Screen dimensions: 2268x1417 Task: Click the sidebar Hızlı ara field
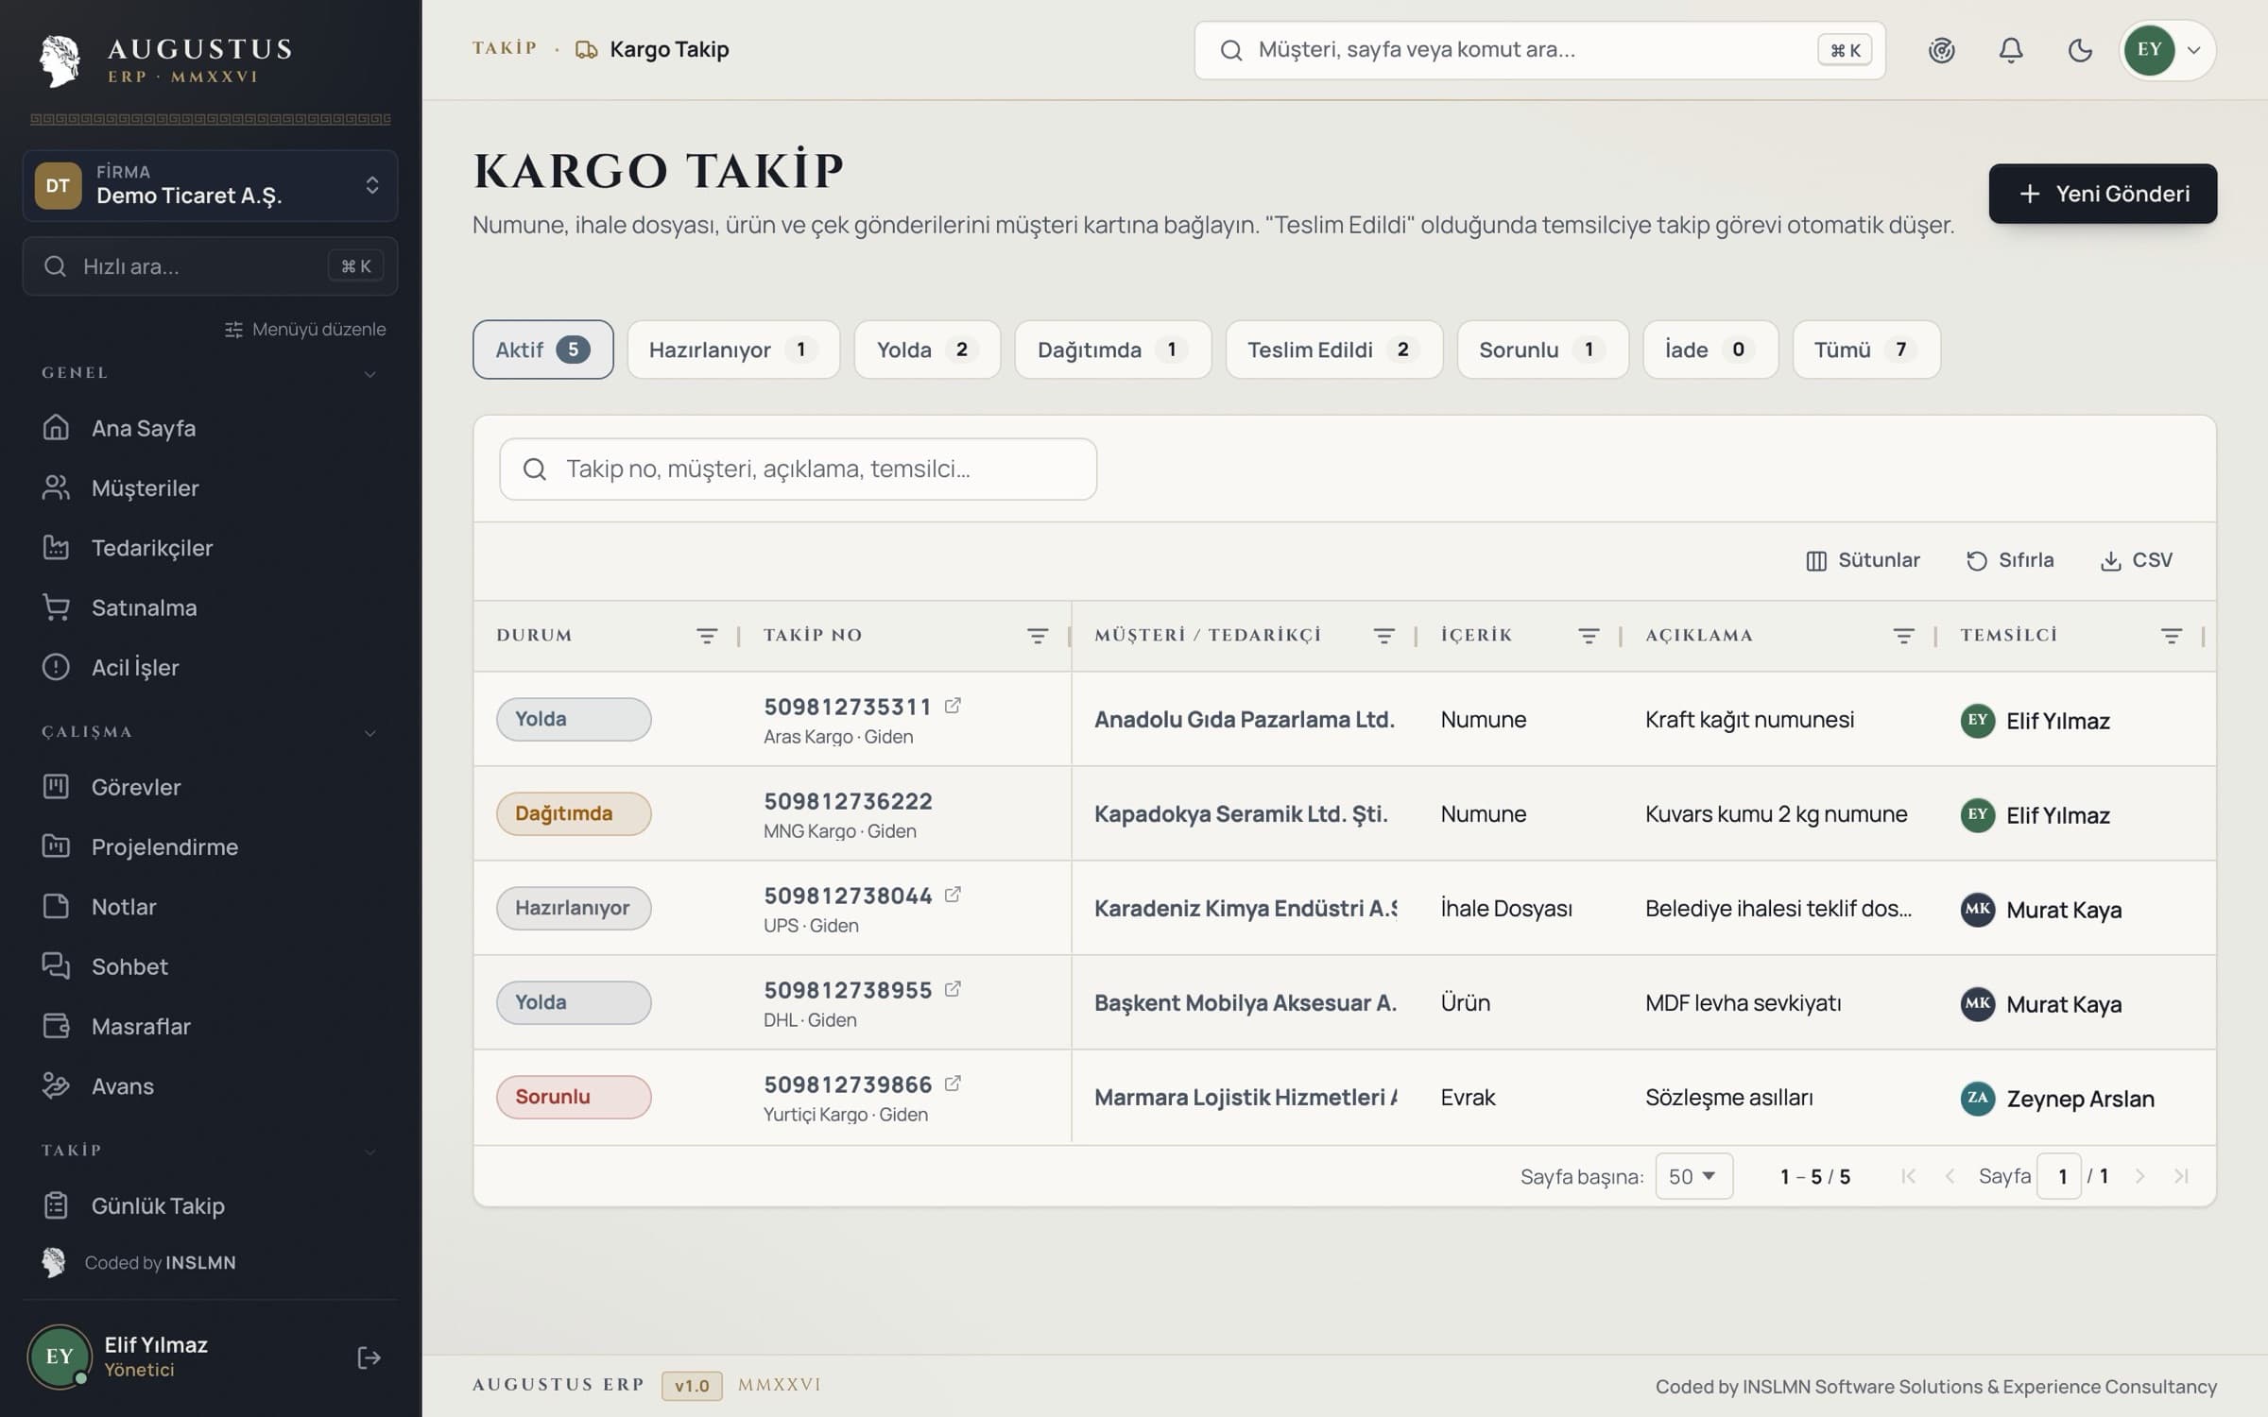coord(210,266)
